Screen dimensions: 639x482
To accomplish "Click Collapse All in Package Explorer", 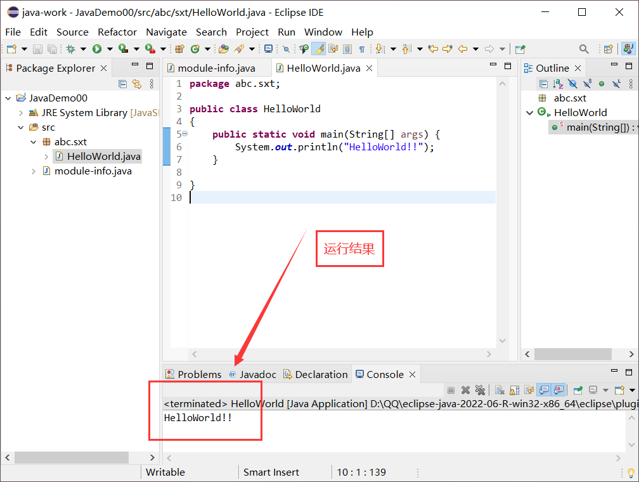I will coord(123,84).
